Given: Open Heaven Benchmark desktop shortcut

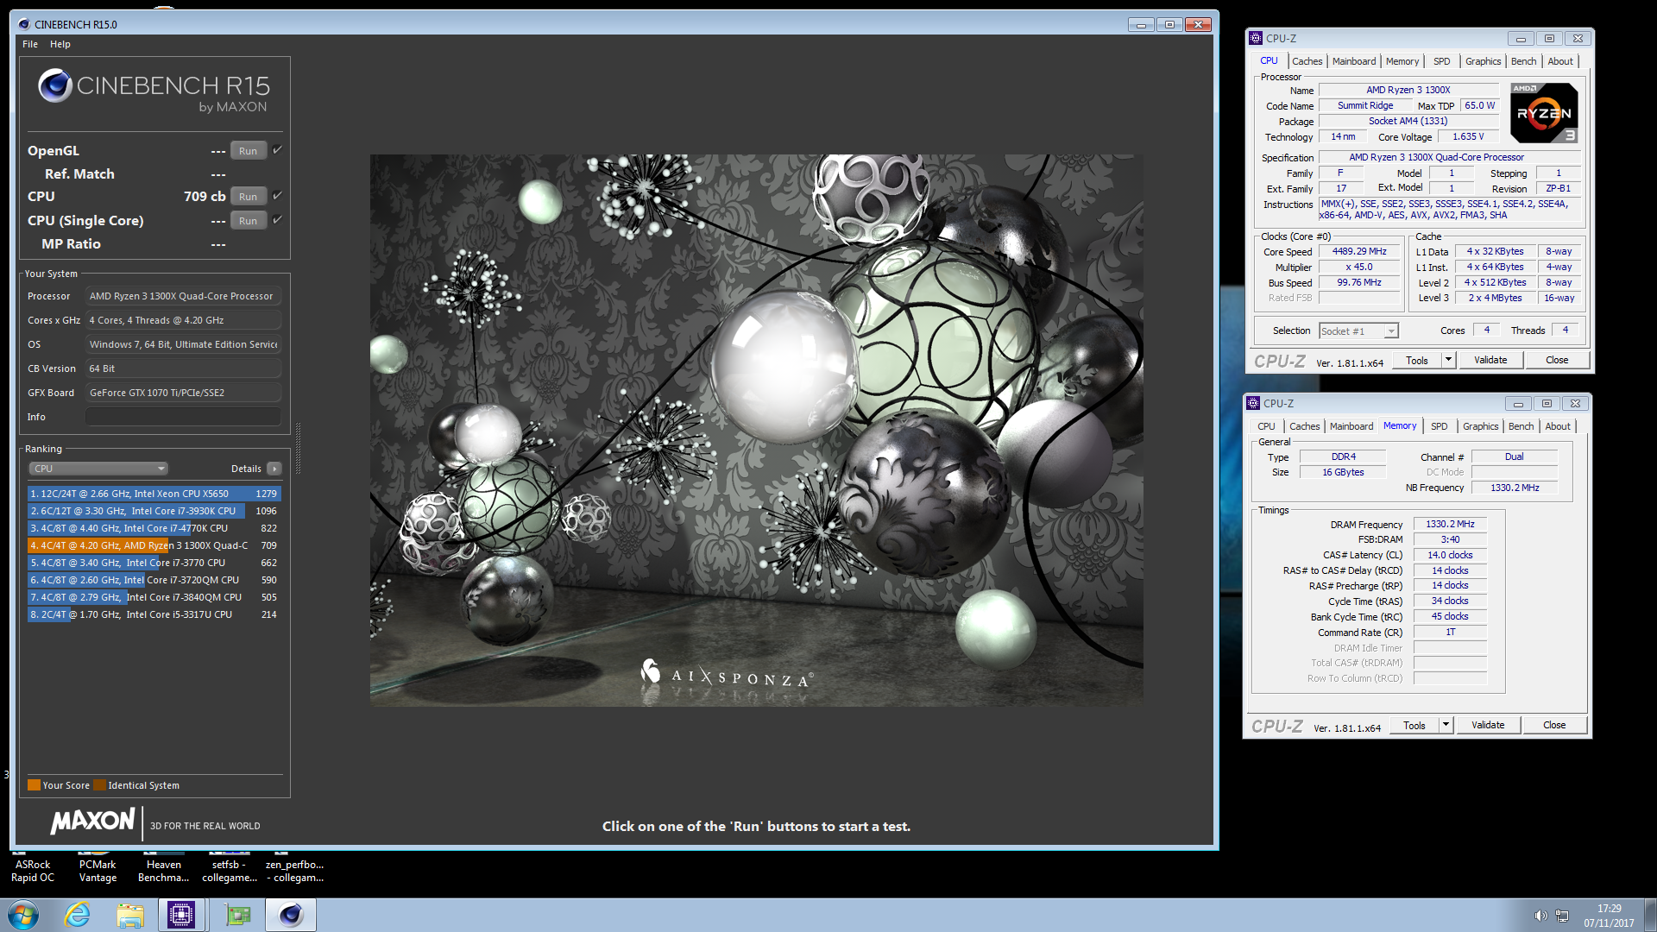Looking at the screenshot, I should [x=163, y=870].
